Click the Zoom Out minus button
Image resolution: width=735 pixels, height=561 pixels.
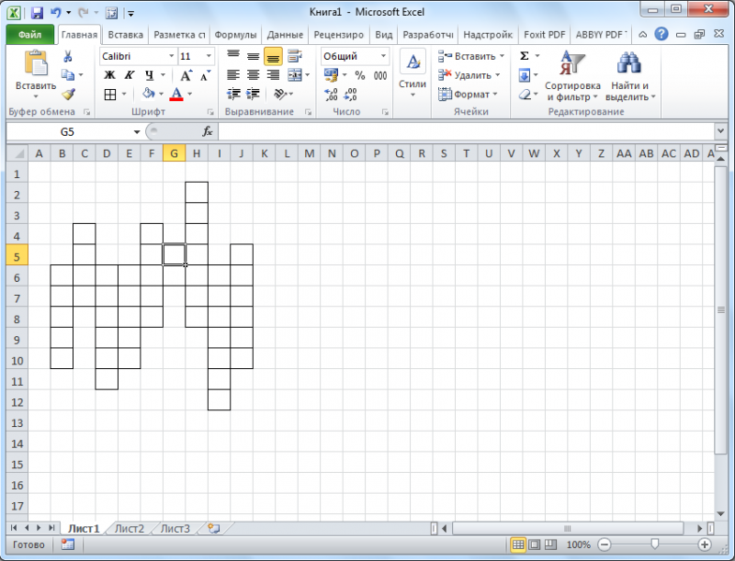click(605, 544)
